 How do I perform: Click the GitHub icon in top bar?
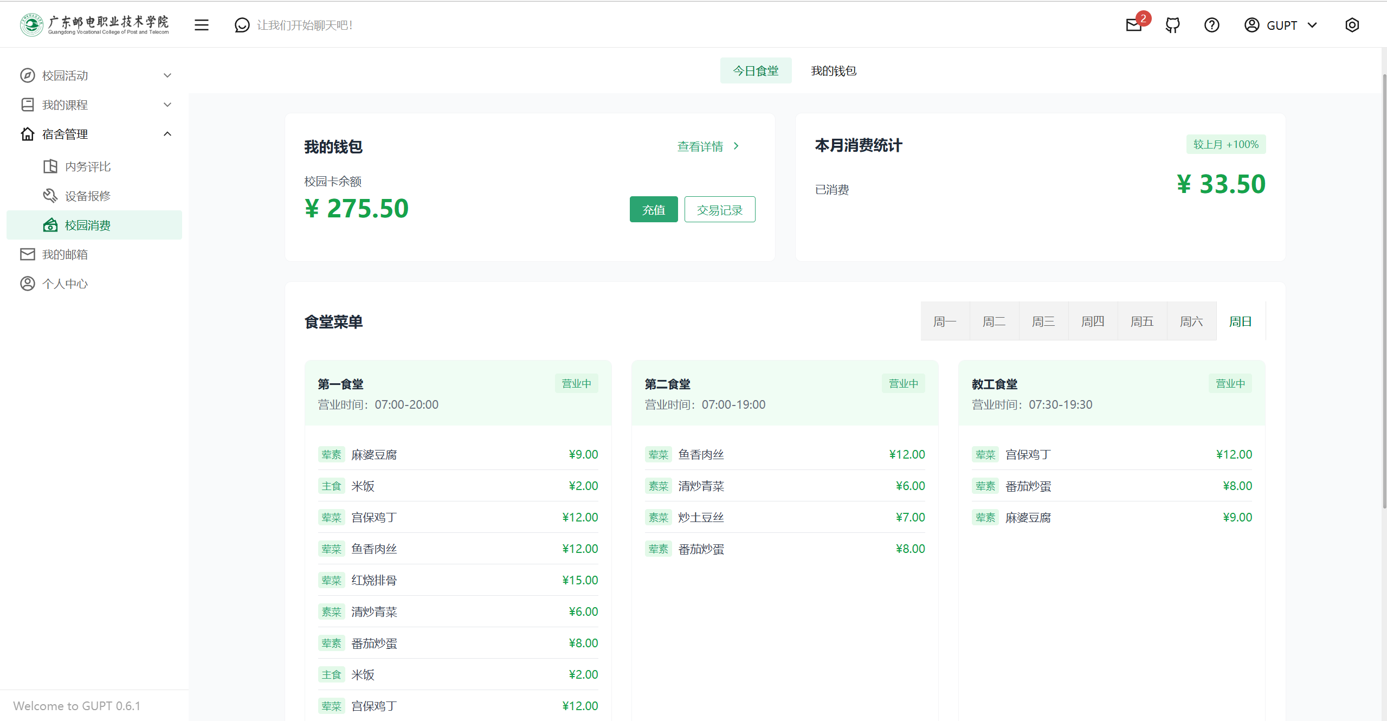(1172, 25)
